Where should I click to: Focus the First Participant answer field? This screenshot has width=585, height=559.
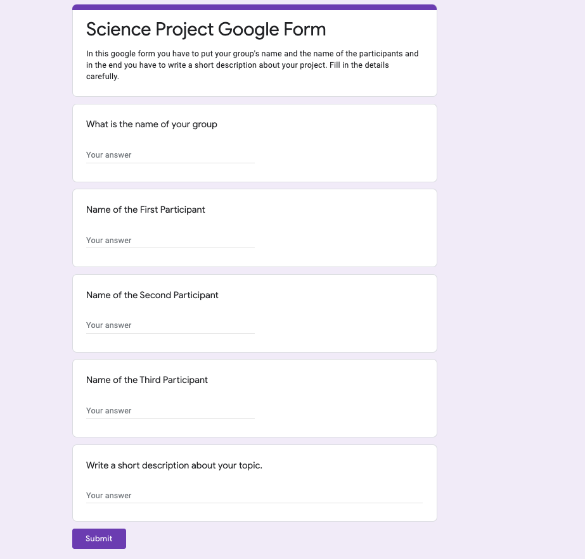[x=170, y=241]
